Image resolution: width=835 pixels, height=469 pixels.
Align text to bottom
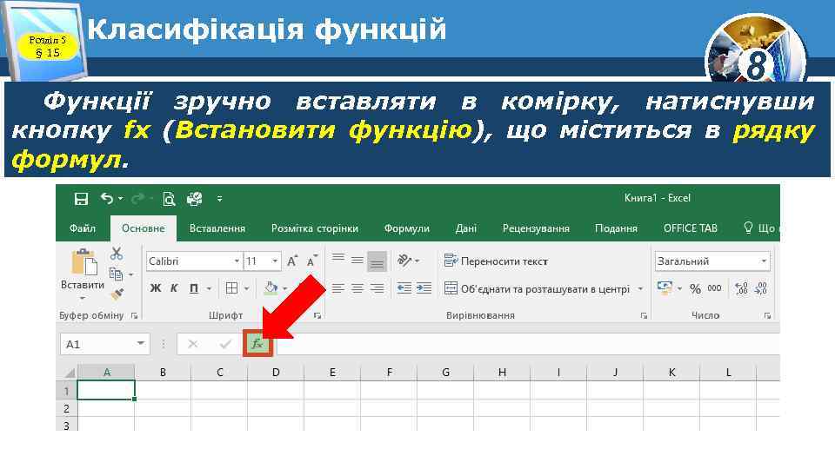pyautogui.click(x=377, y=261)
